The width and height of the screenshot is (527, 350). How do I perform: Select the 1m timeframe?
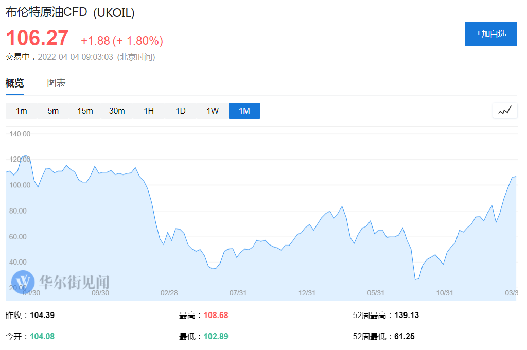pyautogui.click(x=21, y=111)
